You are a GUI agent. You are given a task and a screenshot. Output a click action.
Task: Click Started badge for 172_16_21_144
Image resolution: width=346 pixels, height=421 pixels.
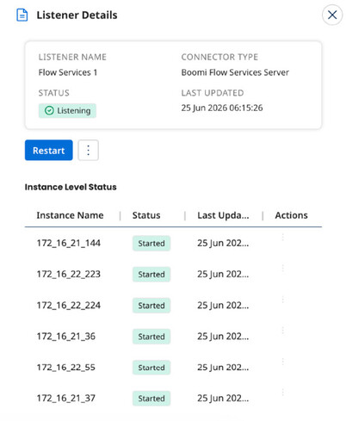[x=151, y=244]
